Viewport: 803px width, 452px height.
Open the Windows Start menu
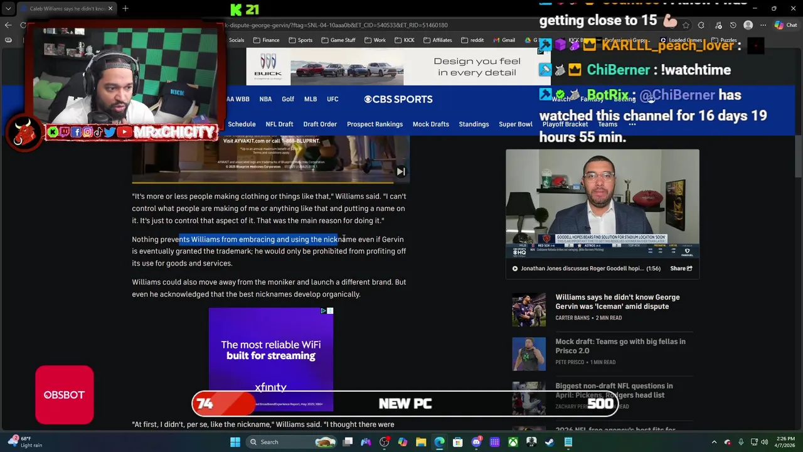pyautogui.click(x=235, y=442)
